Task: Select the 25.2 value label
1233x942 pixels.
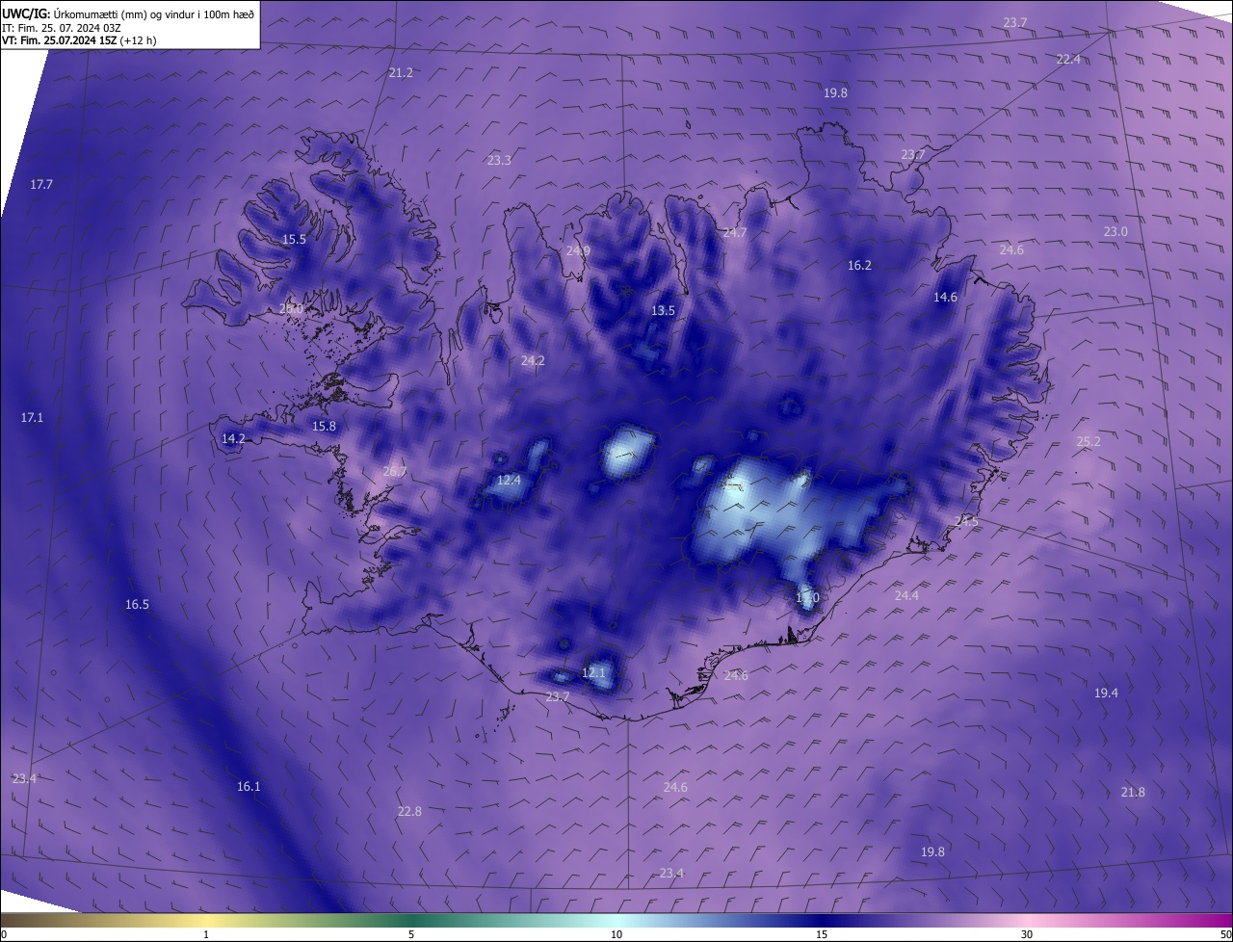Action: [1089, 441]
